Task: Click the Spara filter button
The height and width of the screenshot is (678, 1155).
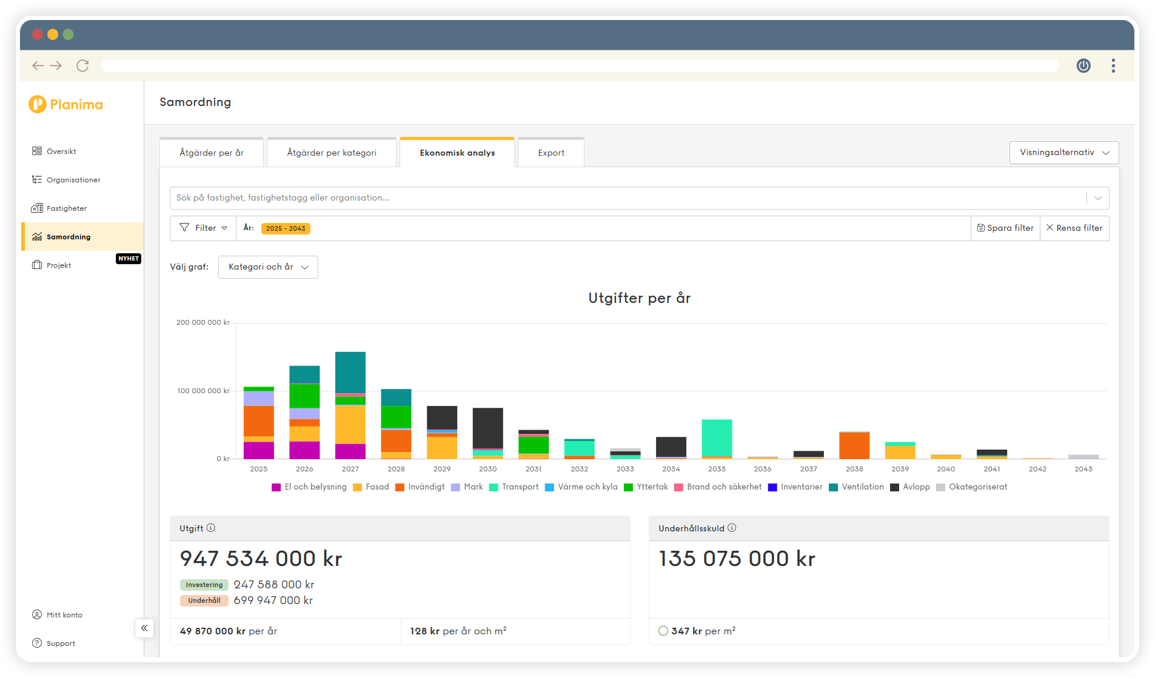Action: click(x=1005, y=228)
